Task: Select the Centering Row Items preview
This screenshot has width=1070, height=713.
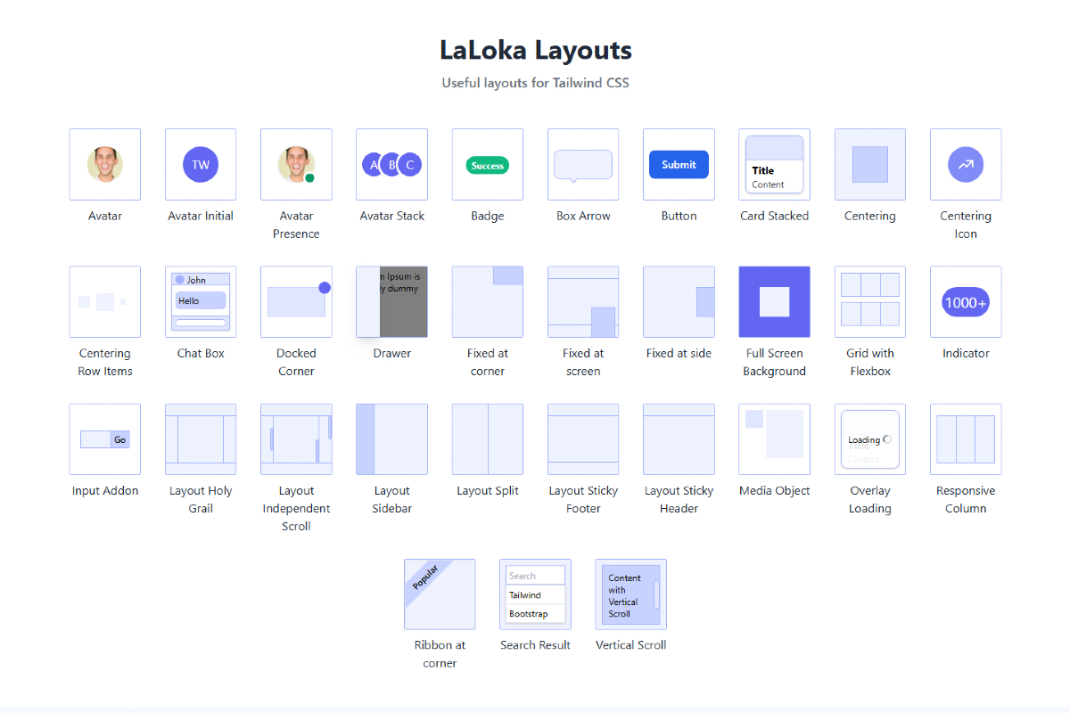Action: (105, 301)
